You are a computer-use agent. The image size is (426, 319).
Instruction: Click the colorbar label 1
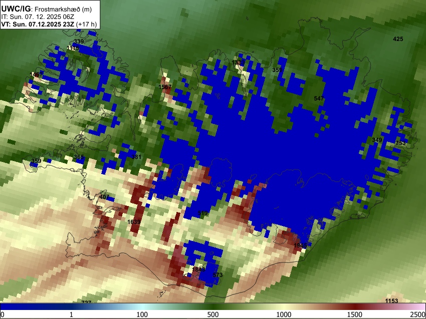pos(71,314)
